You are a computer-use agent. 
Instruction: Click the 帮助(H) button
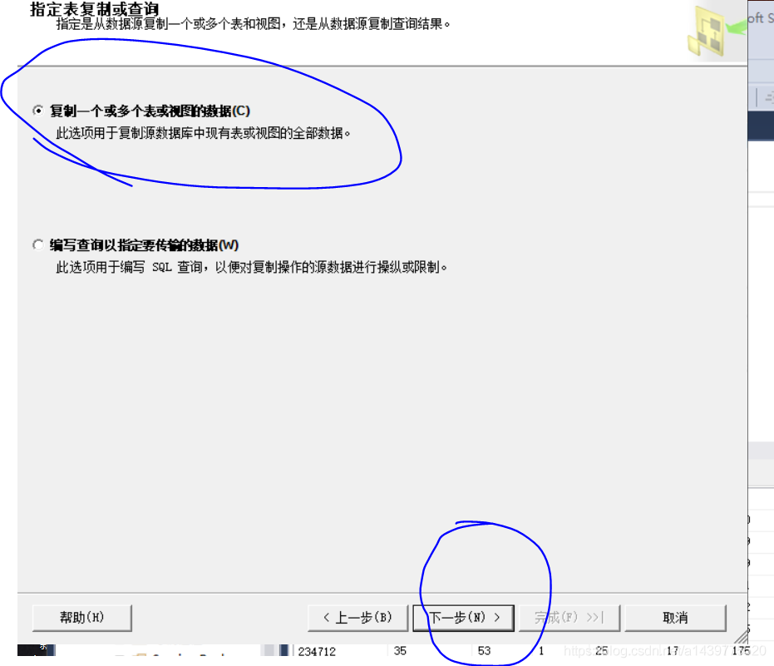[82, 618]
